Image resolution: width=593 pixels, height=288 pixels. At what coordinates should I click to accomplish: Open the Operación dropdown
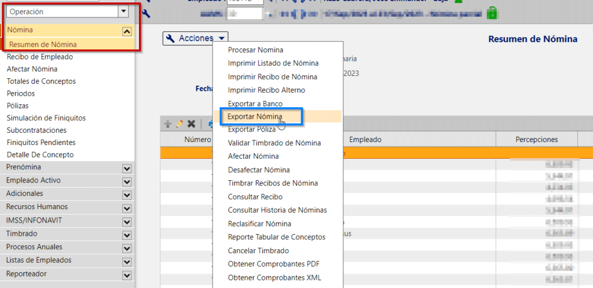click(123, 11)
